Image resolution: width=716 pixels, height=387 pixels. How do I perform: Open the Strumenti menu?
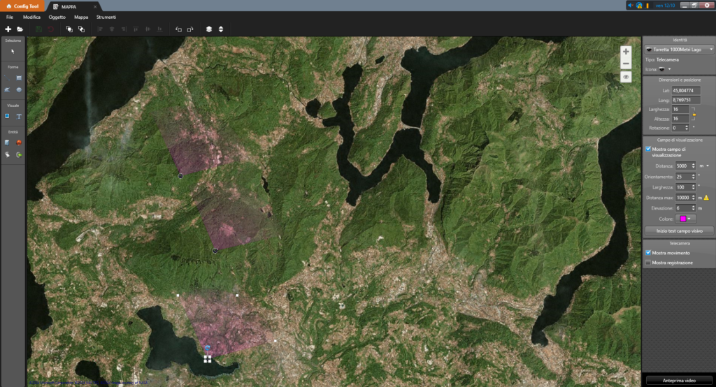tap(106, 17)
